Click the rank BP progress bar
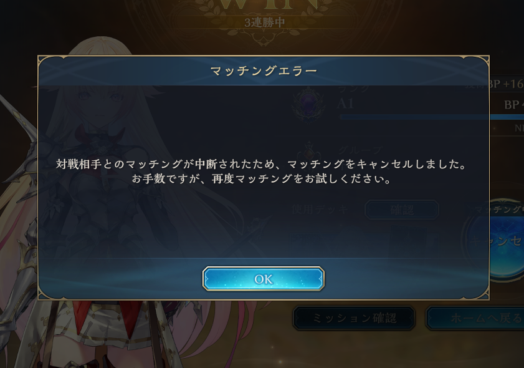This screenshot has height=368, width=524. pyautogui.click(x=431, y=117)
